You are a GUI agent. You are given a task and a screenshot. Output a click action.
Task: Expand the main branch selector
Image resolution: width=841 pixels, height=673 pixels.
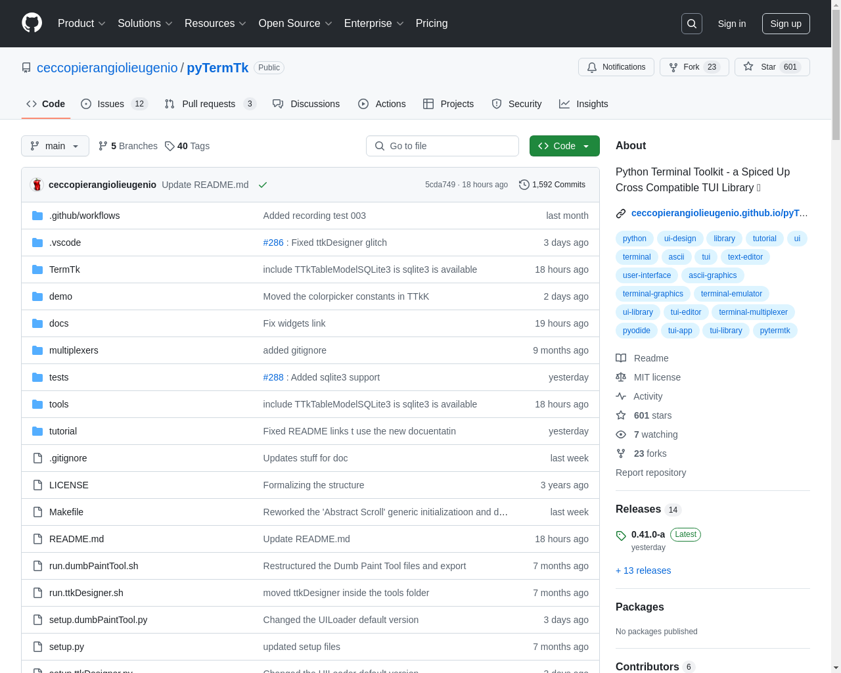click(x=55, y=146)
